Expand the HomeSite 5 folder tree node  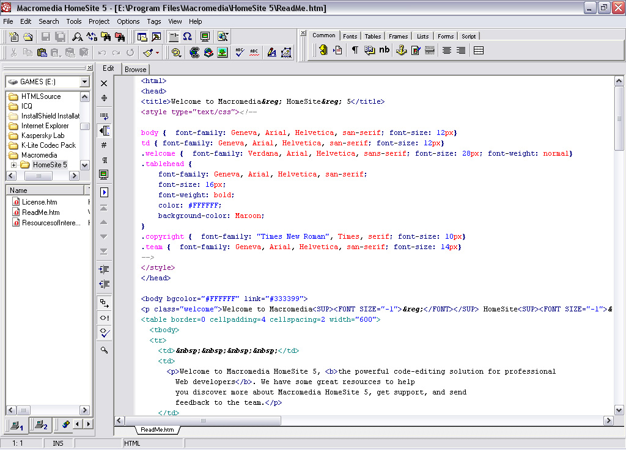pos(13,165)
